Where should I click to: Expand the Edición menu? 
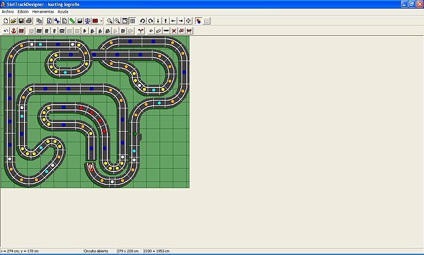pyautogui.click(x=23, y=12)
